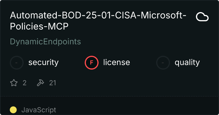Click the cloud icon beside the title
The height and width of the screenshot is (115, 219).
point(202,17)
